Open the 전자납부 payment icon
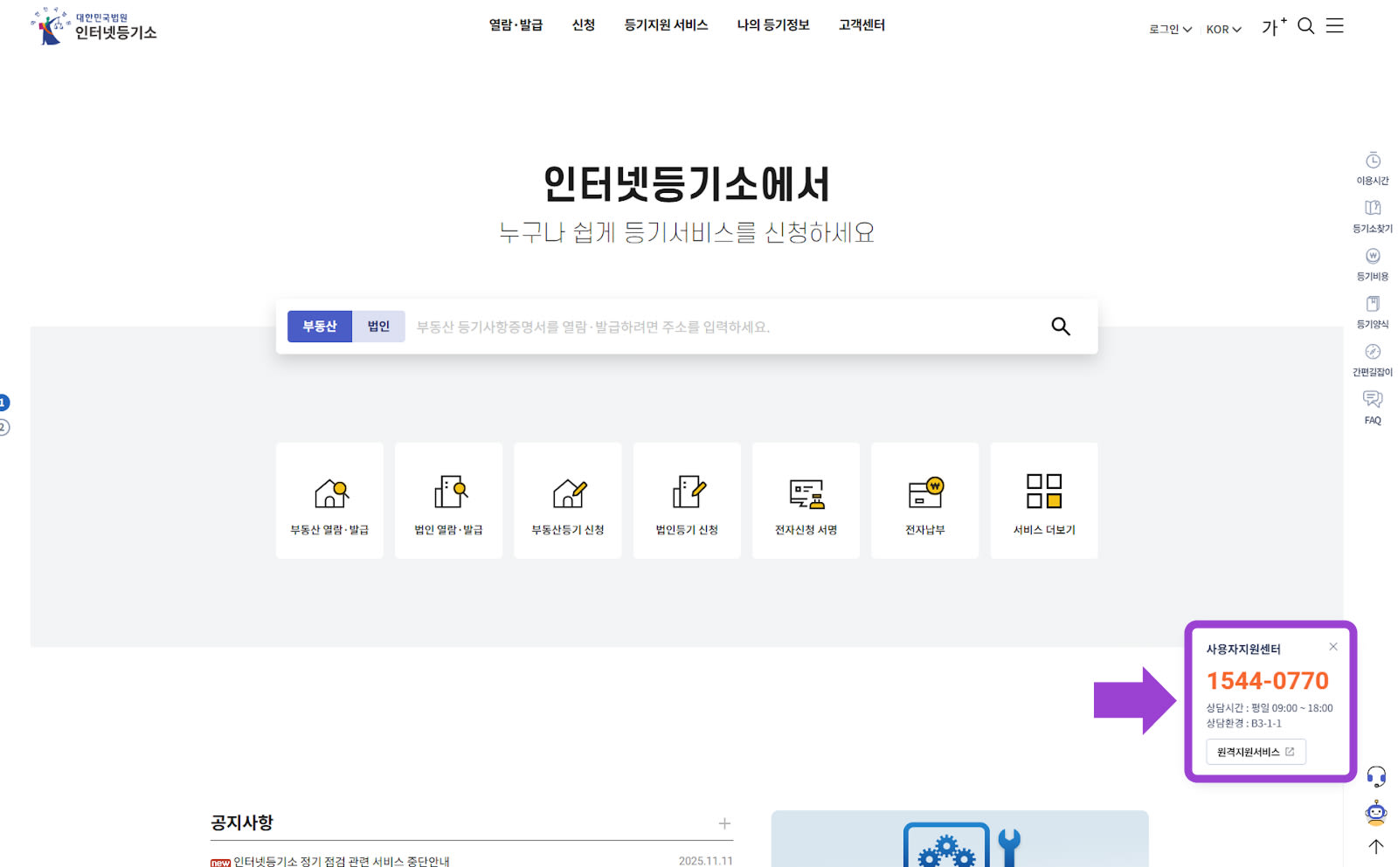This screenshot has width=1398, height=867. tap(924, 500)
